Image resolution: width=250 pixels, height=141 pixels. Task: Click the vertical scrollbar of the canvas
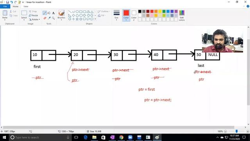(x=248, y=72)
